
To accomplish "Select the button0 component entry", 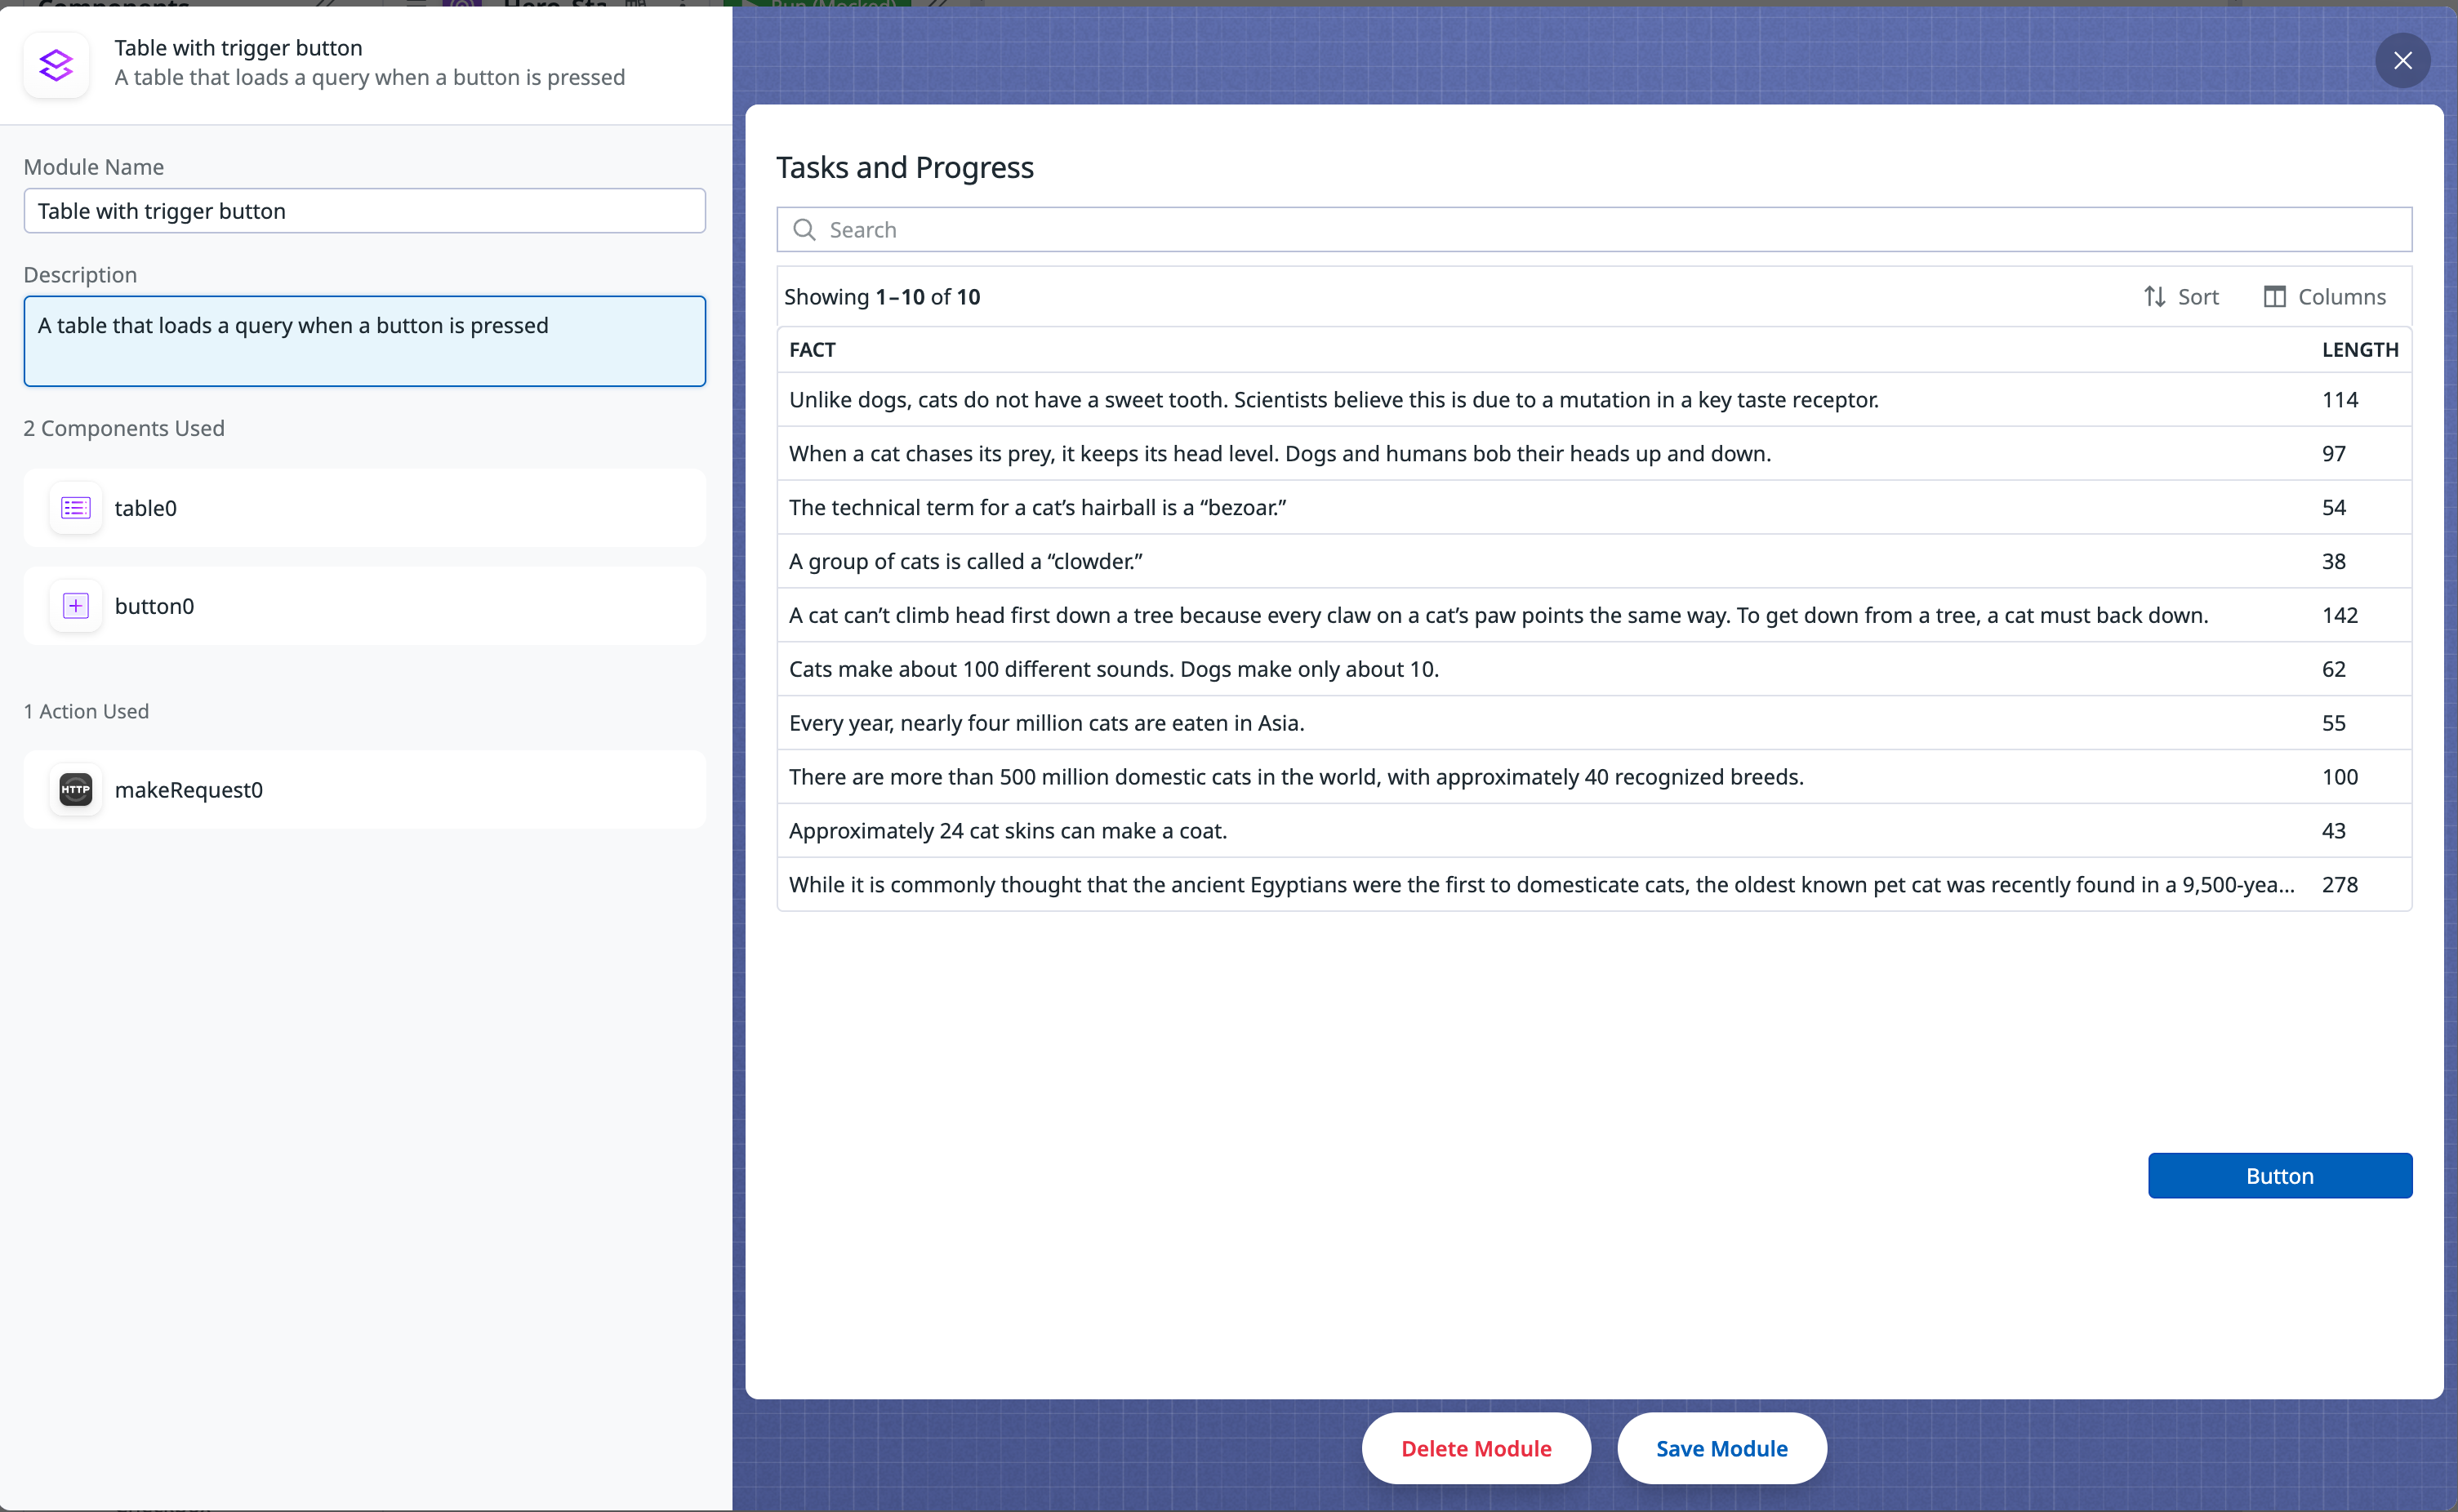I will (x=364, y=606).
